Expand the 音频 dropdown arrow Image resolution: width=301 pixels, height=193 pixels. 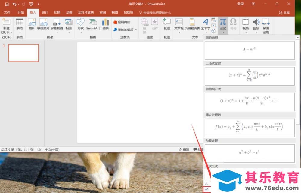(256, 32)
